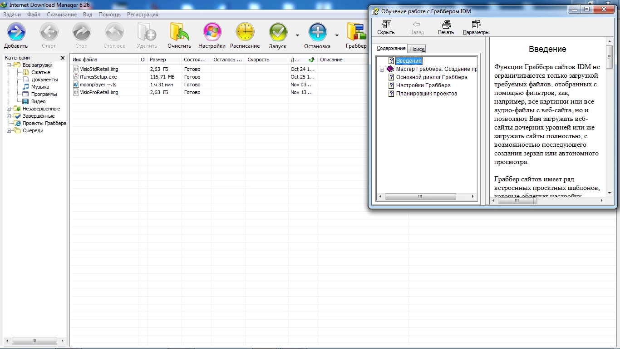Expand Мастер Граббера help topic
Image resolution: width=620 pixels, height=349 pixels.
(x=382, y=70)
